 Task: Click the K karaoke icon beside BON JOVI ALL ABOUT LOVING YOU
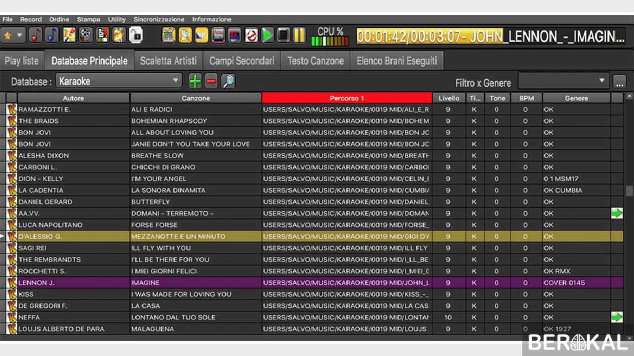coord(12,133)
